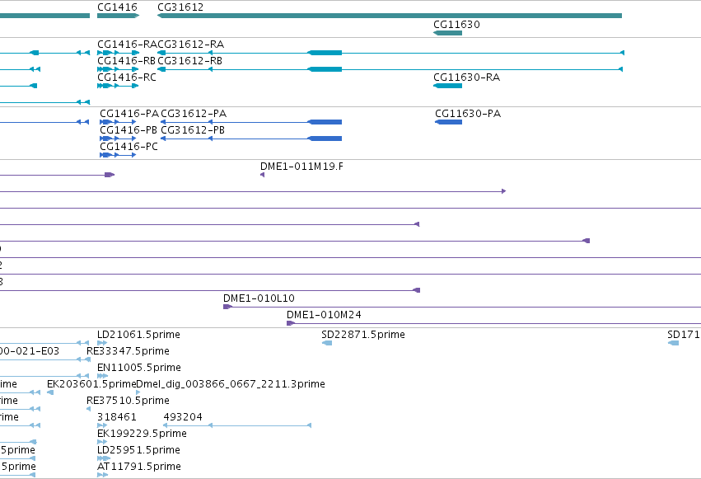Viewport: 701px width, 479px height.
Task: Select the EK203601.5prime EST label
Action: (x=91, y=384)
